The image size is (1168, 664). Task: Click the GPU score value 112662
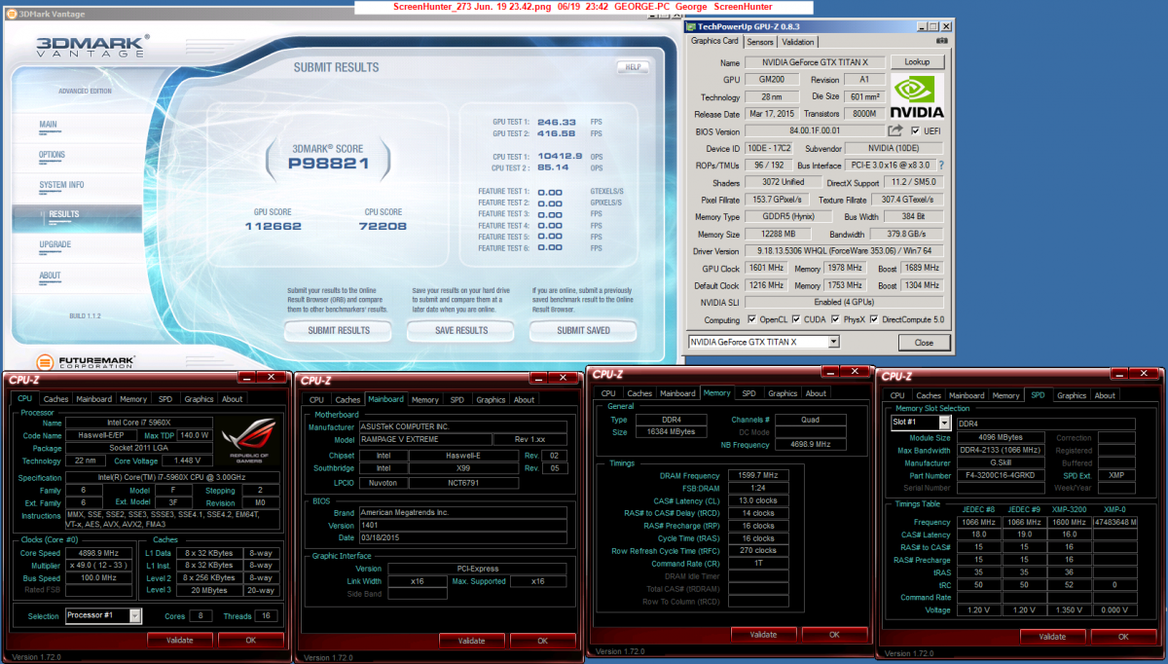pos(274,226)
